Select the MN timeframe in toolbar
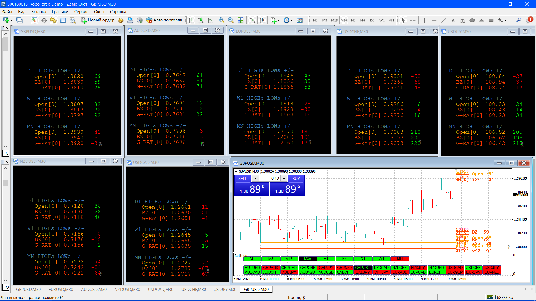The height and width of the screenshot is (301, 536). [391, 20]
